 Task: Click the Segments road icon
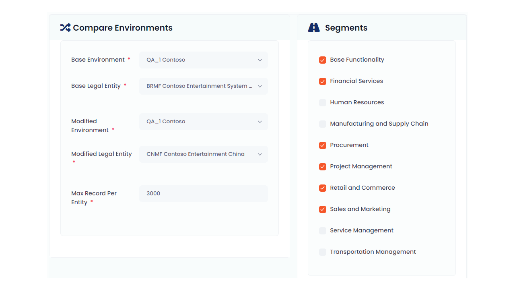pyautogui.click(x=314, y=28)
